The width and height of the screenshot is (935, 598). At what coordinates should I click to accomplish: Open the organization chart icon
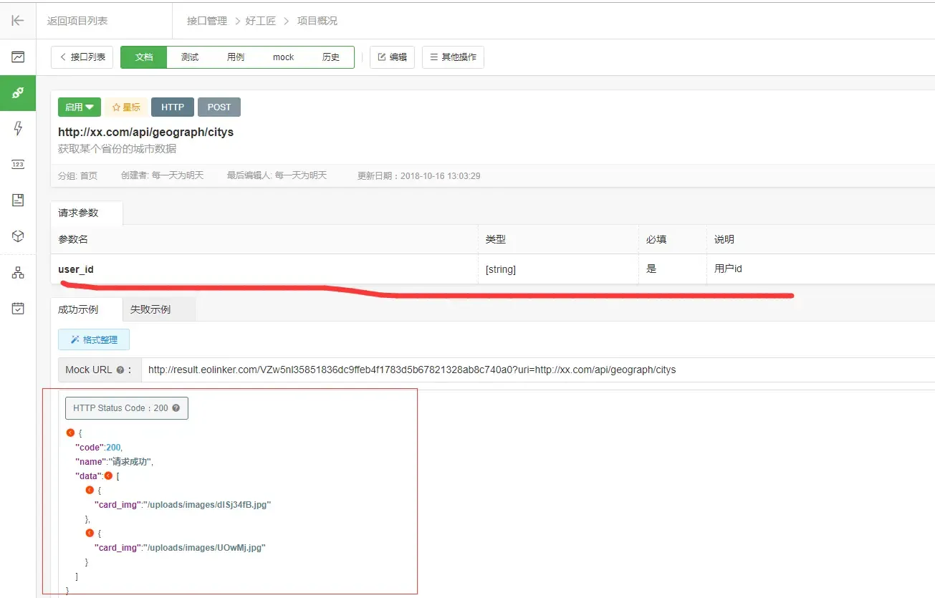(17, 272)
